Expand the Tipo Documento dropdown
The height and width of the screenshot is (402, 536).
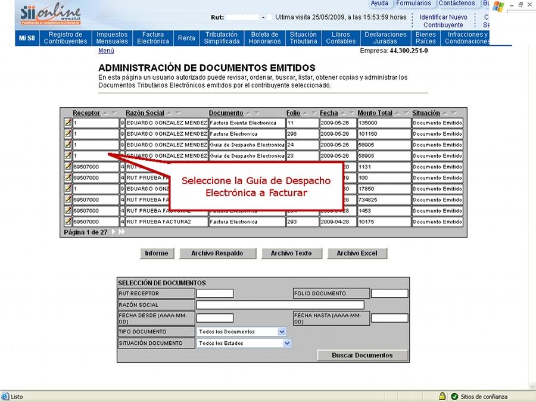(x=282, y=332)
